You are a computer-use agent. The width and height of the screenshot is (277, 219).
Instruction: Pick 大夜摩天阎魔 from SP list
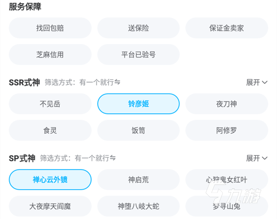point(50,206)
